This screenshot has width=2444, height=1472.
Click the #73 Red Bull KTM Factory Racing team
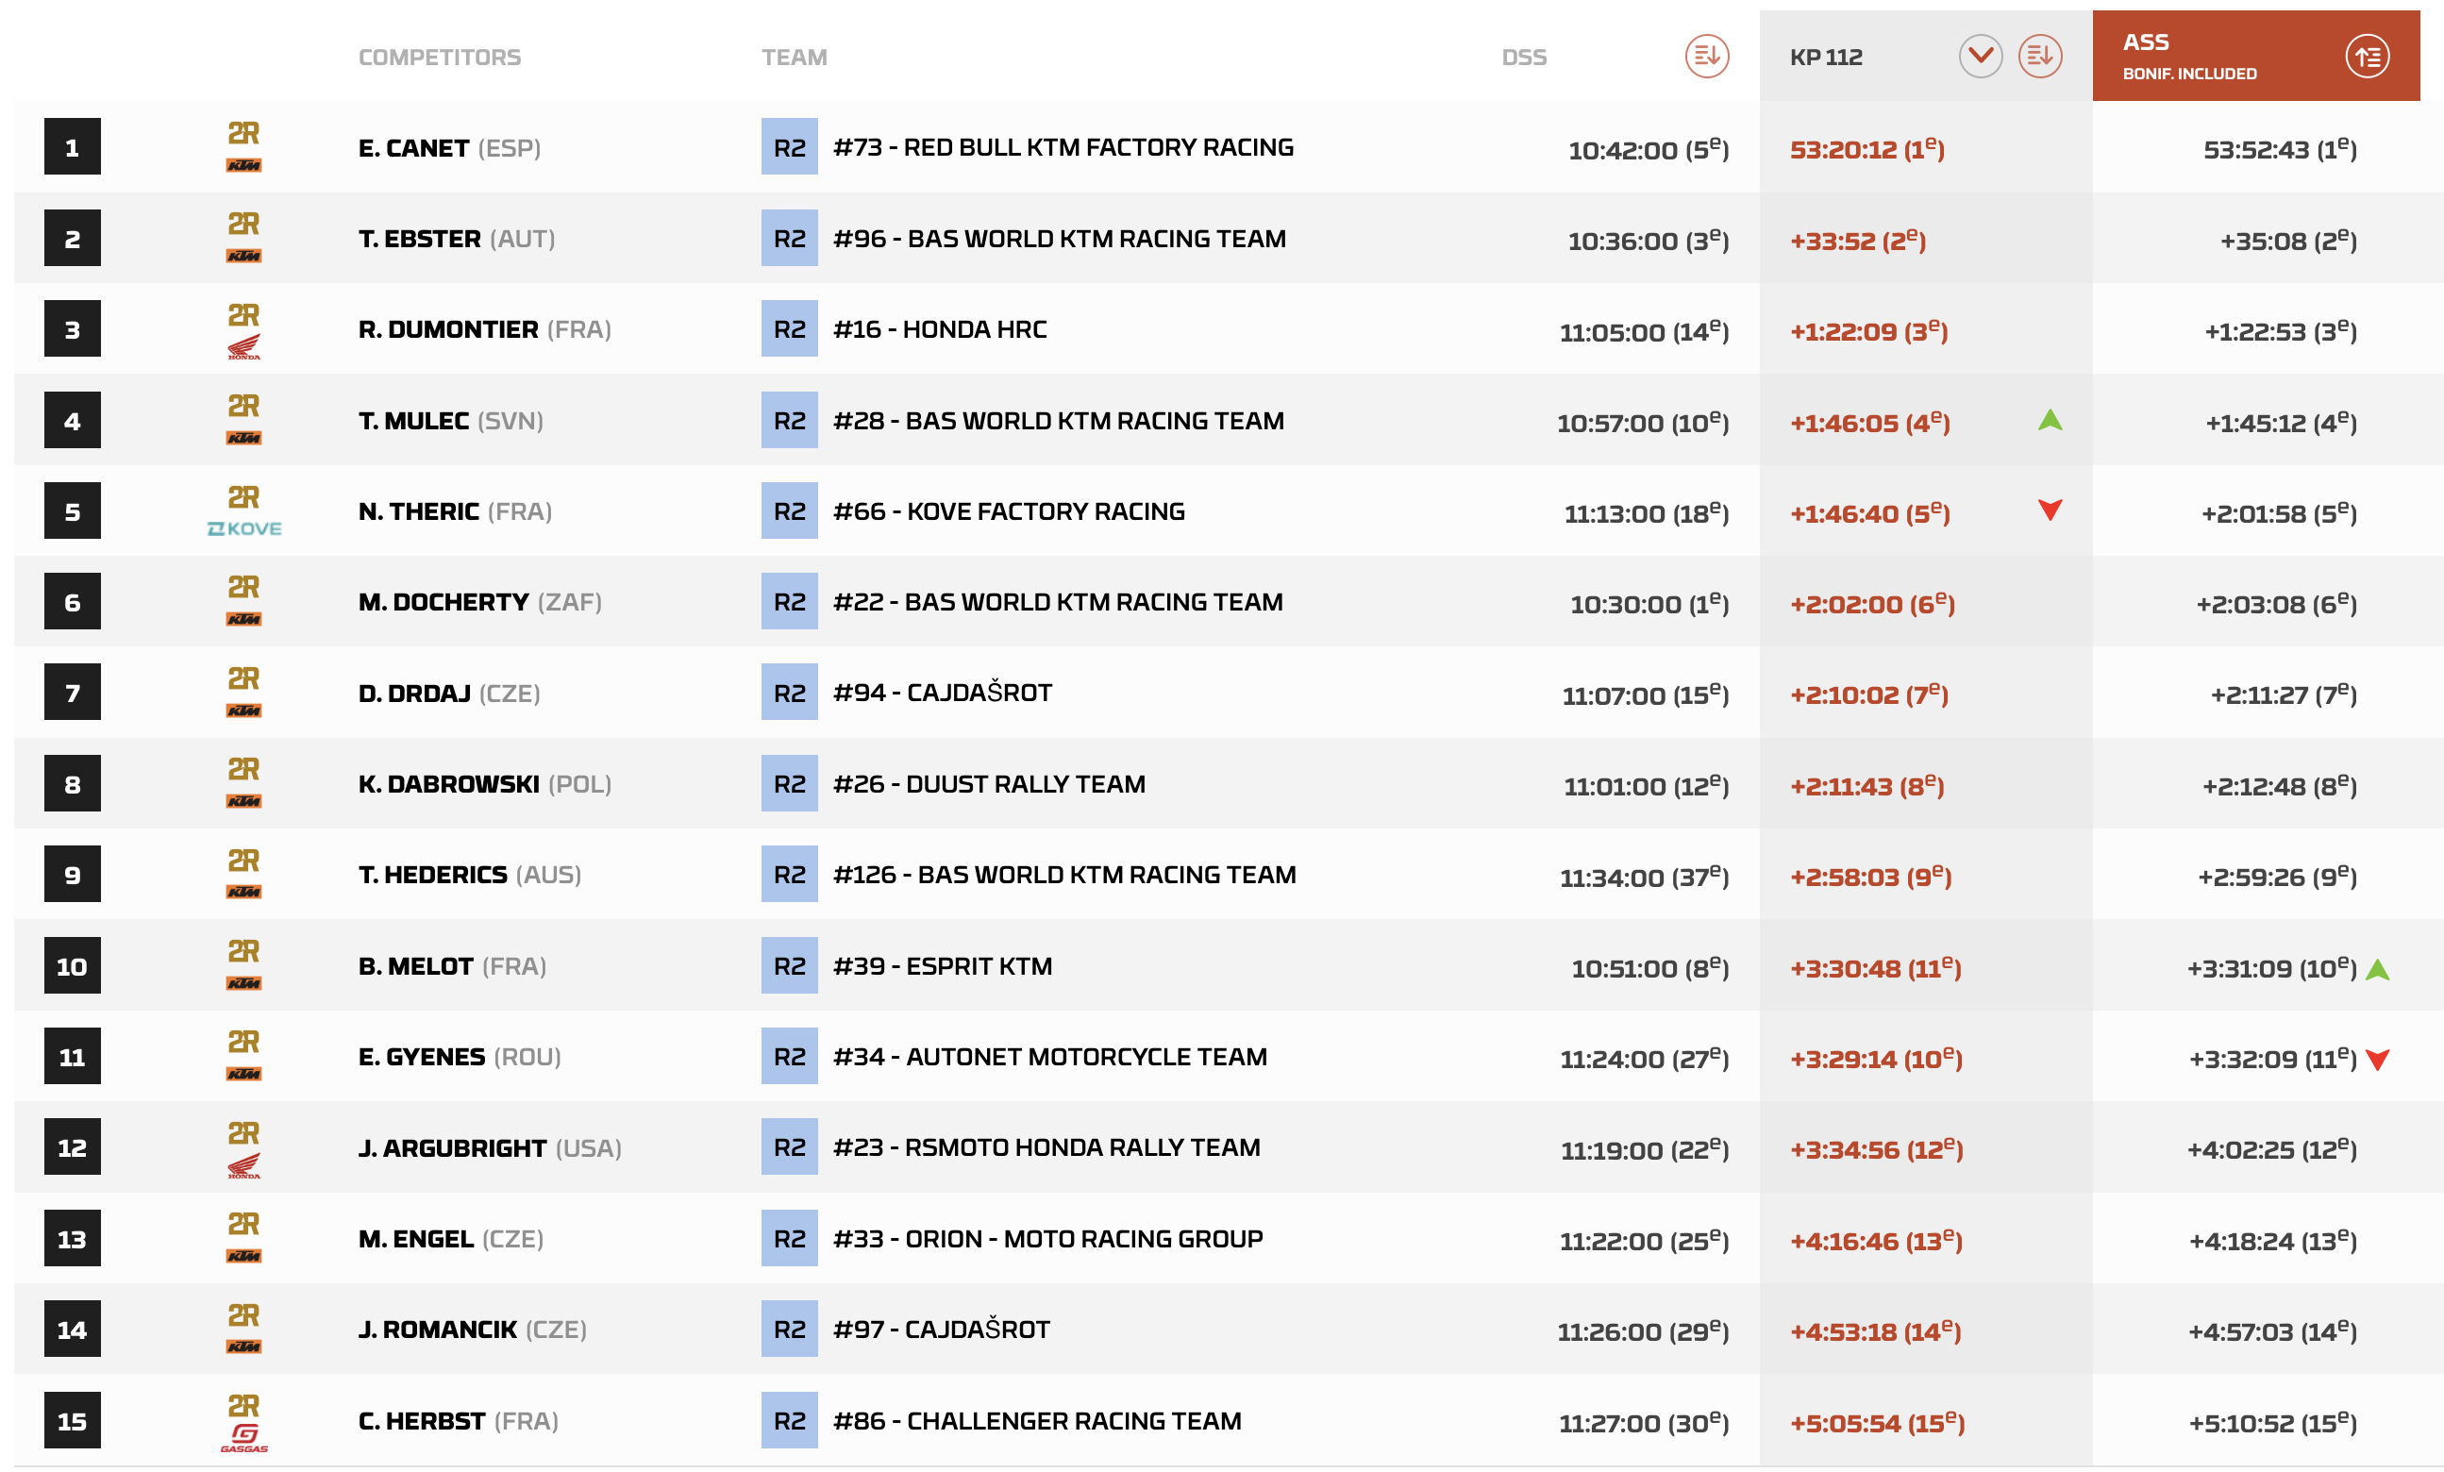[1063, 147]
